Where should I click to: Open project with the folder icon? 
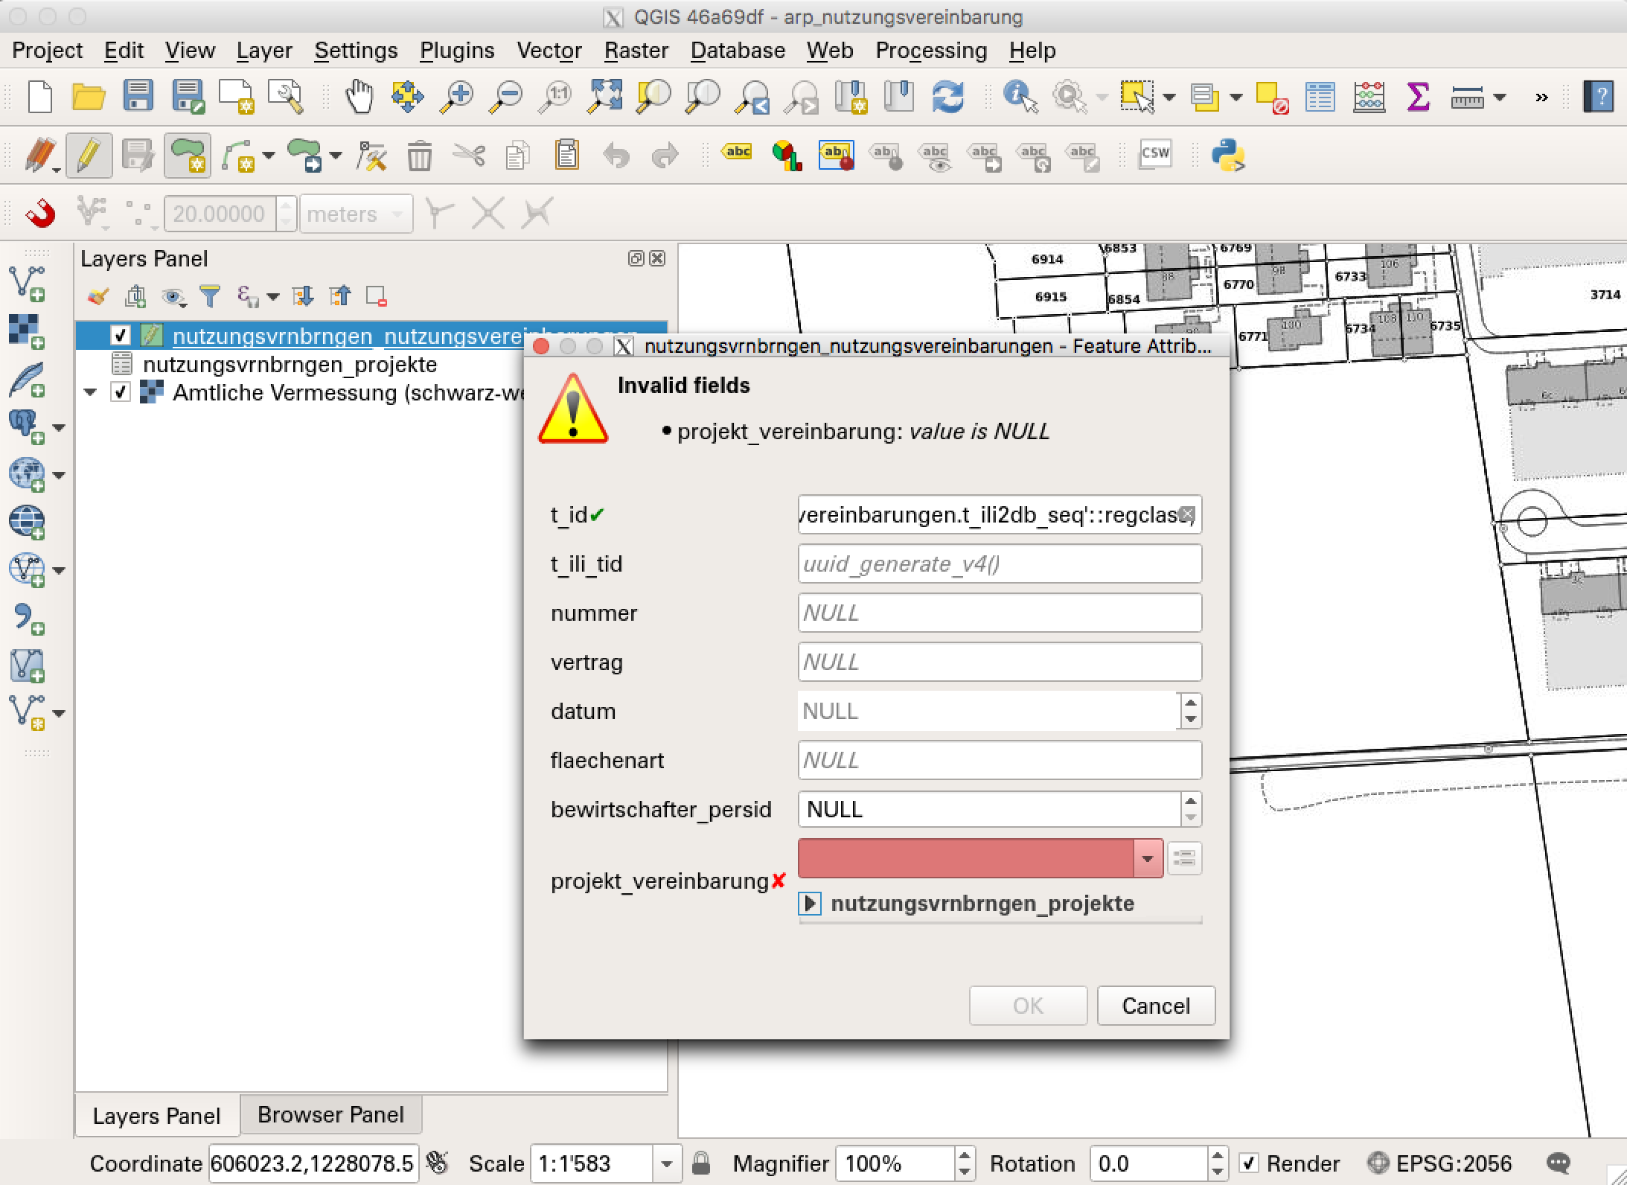click(89, 97)
